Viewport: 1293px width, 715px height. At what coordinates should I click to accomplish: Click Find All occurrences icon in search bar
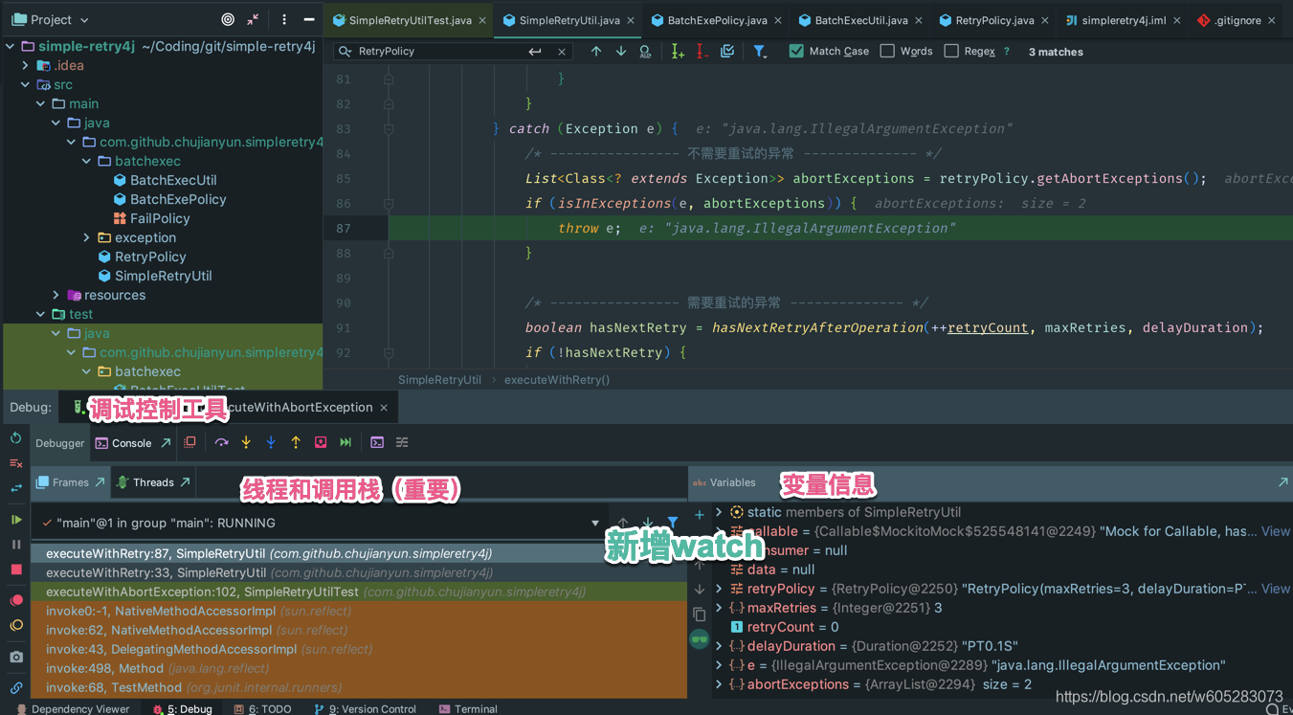tap(646, 52)
